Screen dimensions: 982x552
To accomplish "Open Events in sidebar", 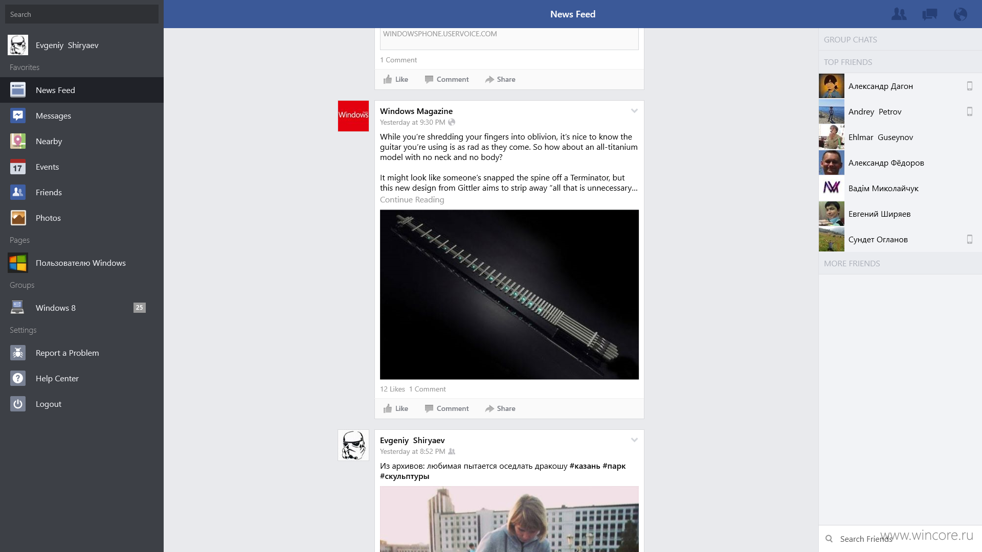I will tap(82, 167).
